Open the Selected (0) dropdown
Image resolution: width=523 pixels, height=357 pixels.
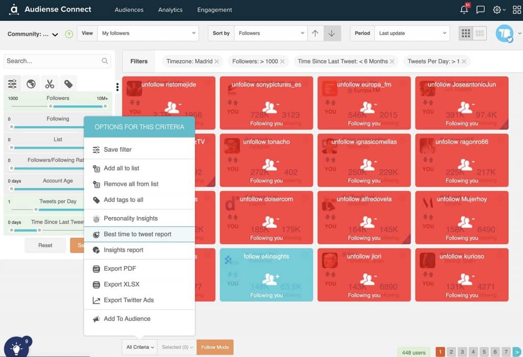click(x=177, y=347)
